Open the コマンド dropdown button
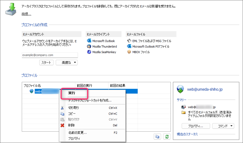Screen dimensions: 243x143 pos(223,126)
